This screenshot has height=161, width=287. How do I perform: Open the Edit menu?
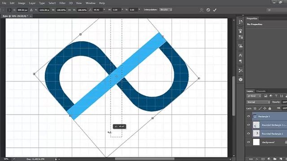(x=12, y=3)
